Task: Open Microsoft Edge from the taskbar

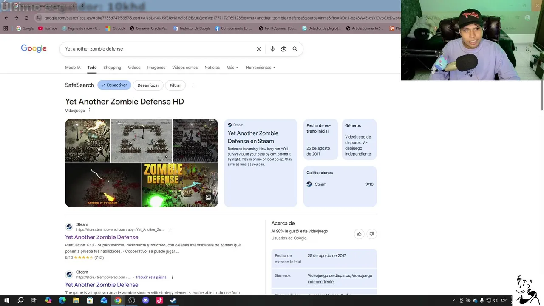Action: click(62, 300)
